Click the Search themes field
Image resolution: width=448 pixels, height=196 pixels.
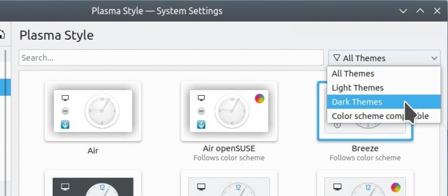pos(171,58)
